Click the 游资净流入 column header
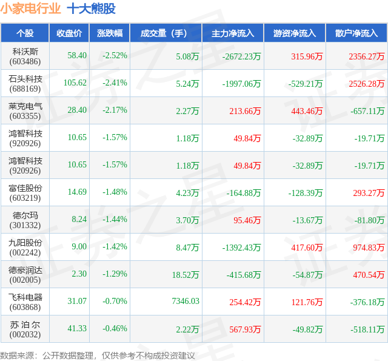388x361 pixels. 295,33
